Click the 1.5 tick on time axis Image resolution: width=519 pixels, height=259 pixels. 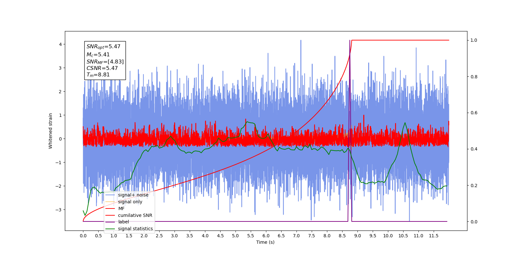[x=129, y=236]
